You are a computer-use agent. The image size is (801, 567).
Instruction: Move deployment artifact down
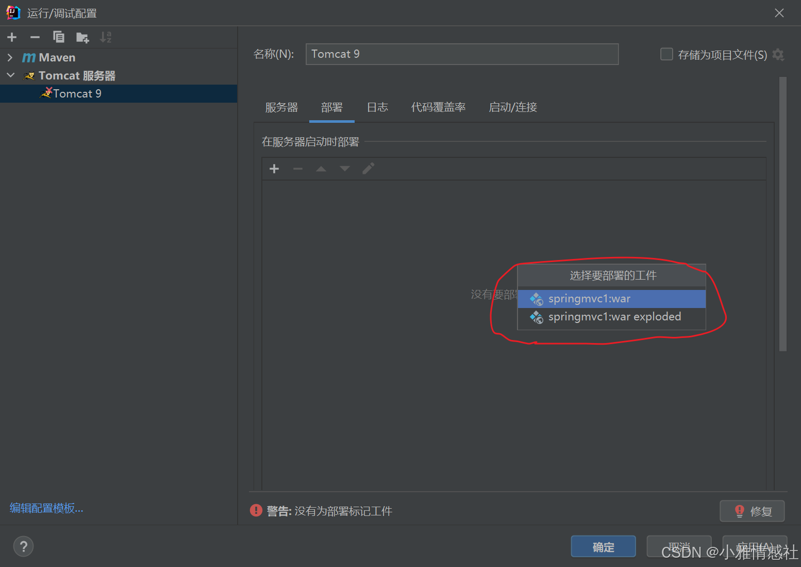tap(345, 169)
